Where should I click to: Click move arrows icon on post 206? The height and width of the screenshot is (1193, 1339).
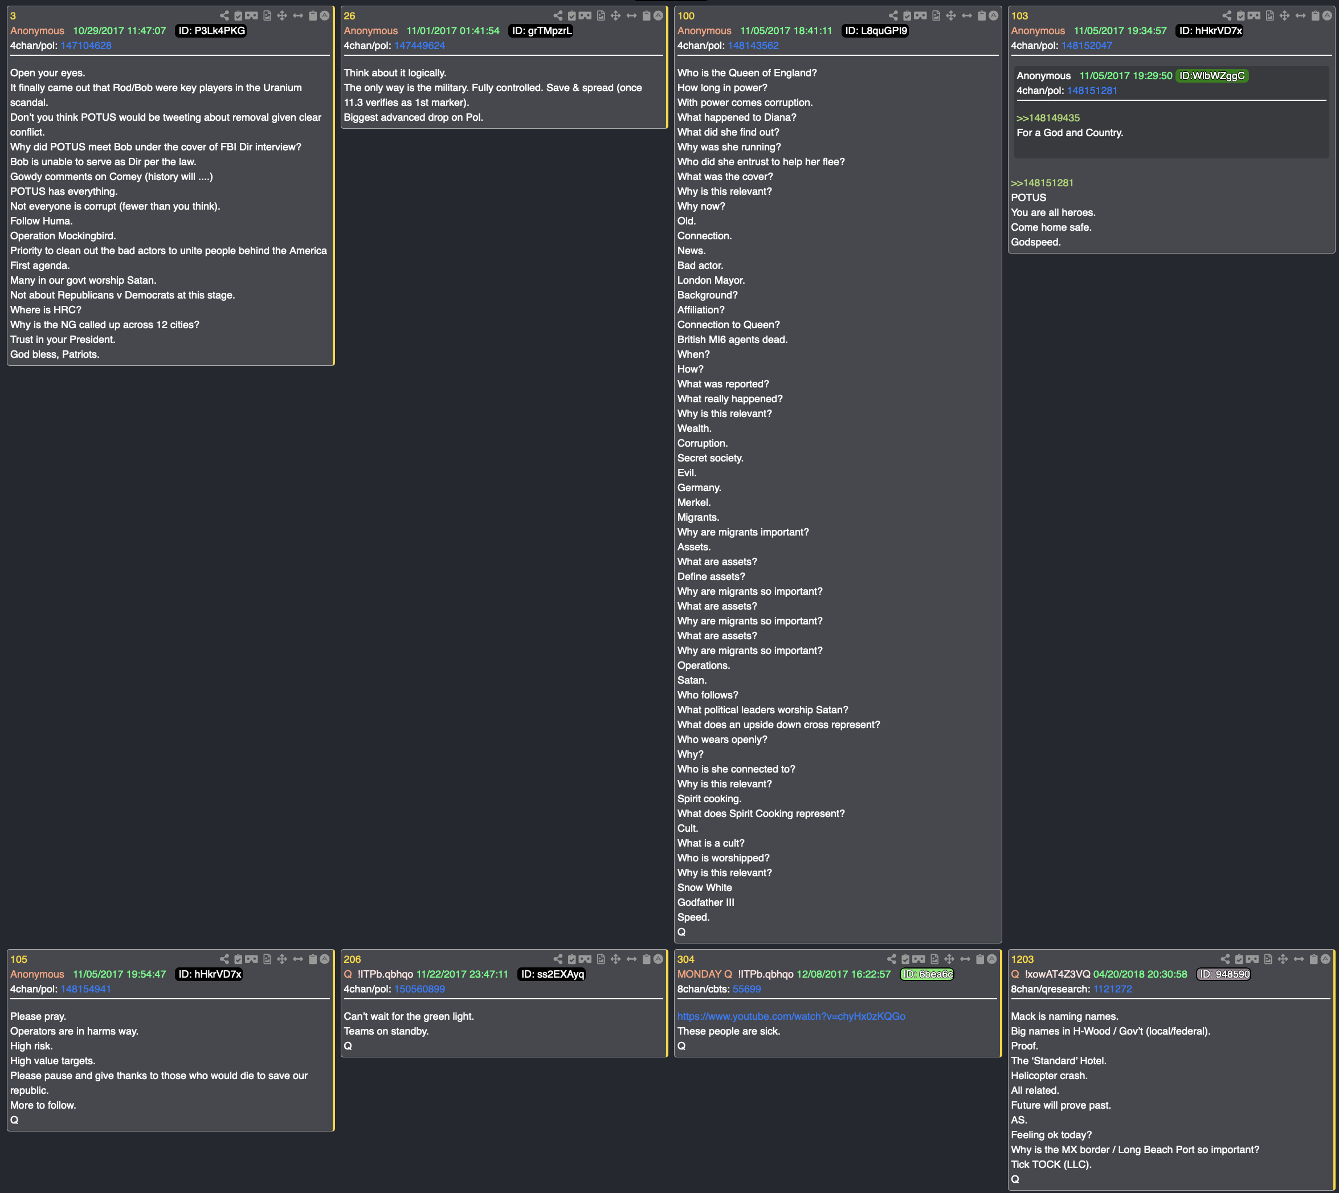pyautogui.click(x=615, y=959)
